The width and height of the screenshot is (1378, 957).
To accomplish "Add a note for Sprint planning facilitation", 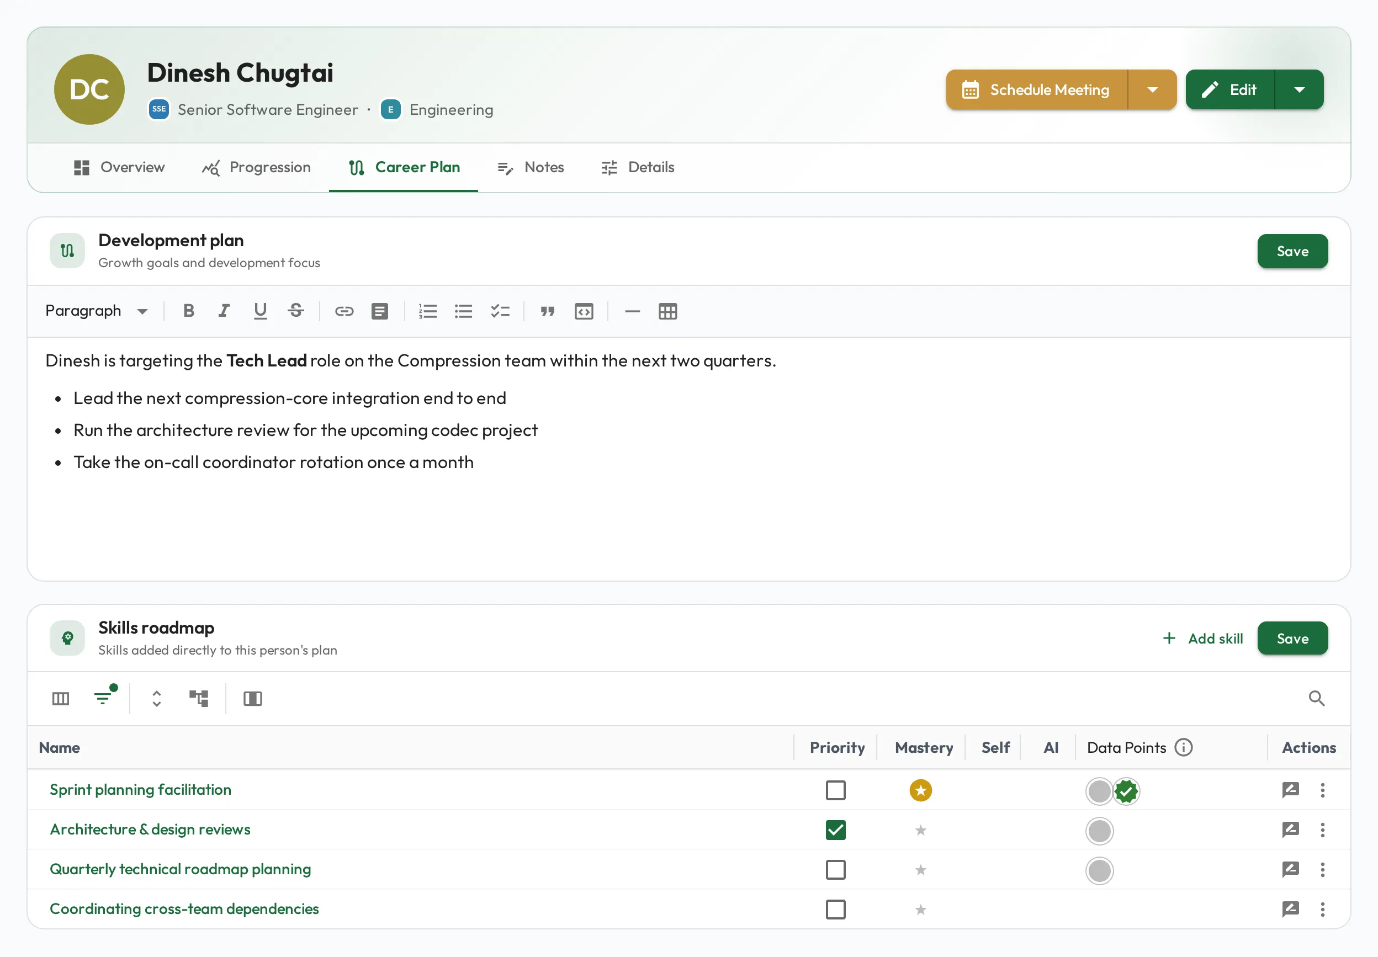I will tap(1290, 790).
